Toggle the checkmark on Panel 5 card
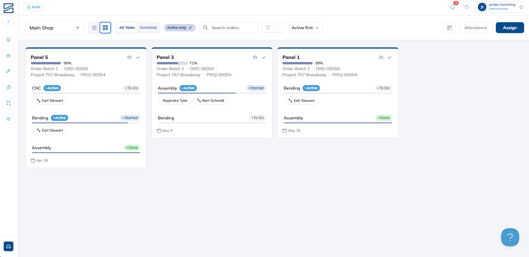Image resolution: width=529 pixels, height=257 pixels. [138, 57]
